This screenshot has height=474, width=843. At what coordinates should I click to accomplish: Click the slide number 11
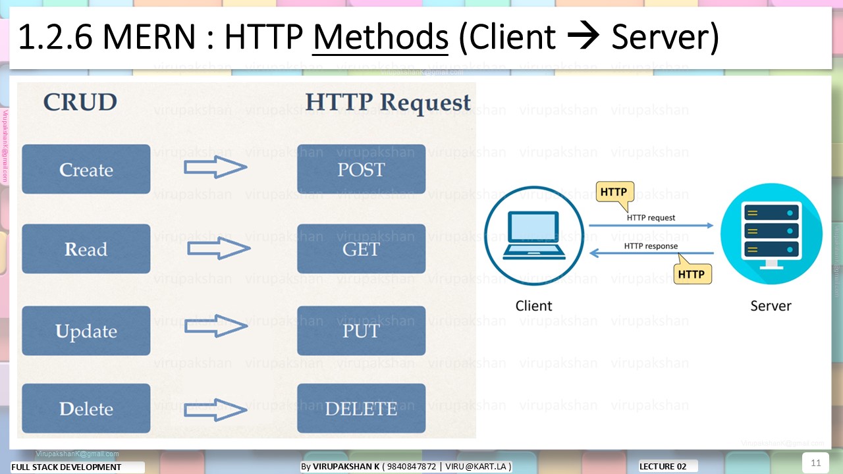[x=815, y=463]
